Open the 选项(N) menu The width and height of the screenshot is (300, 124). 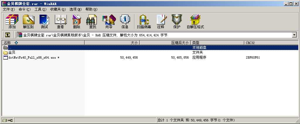[x=76, y=9]
